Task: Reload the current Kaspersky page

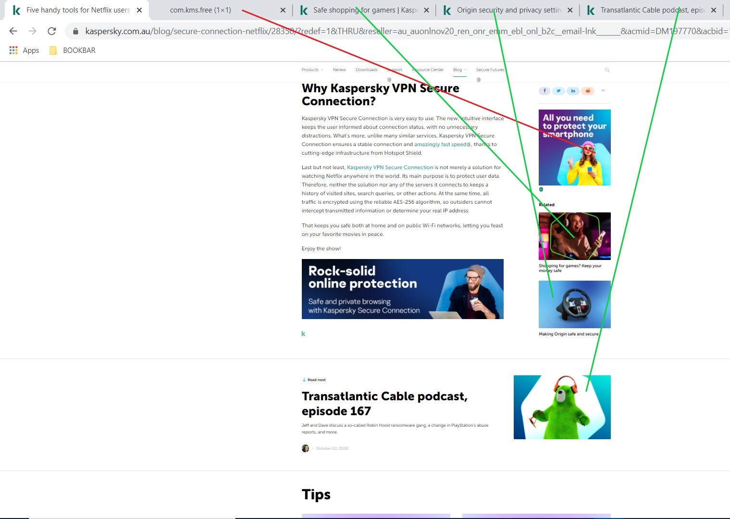Action: pos(52,31)
